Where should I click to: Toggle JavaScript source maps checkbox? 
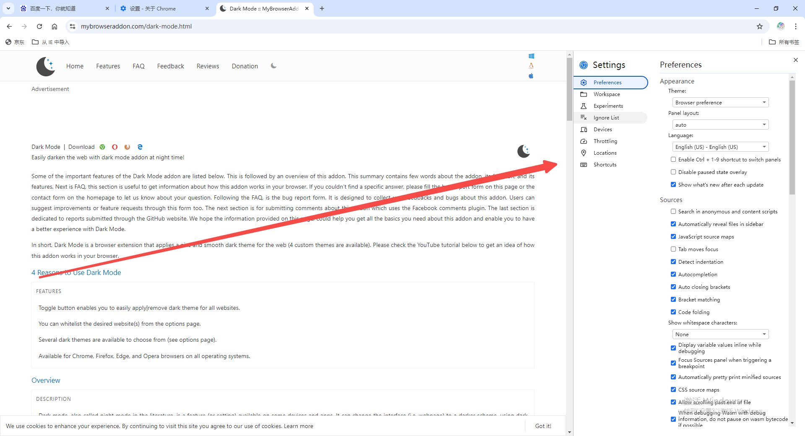[x=673, y=236]
